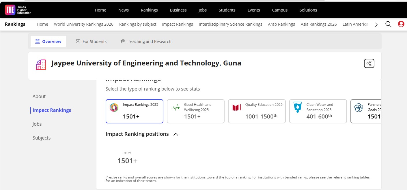Open Asia Rankings 2026 link
The height and width of the screenshot is (190, 407).
pos(318,24)
